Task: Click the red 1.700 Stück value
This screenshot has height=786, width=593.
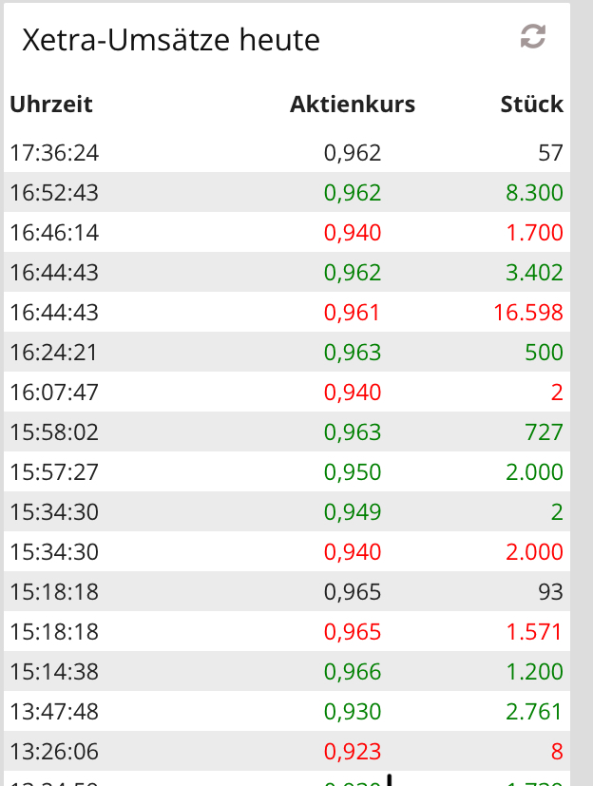Action: tap(536, 233)
